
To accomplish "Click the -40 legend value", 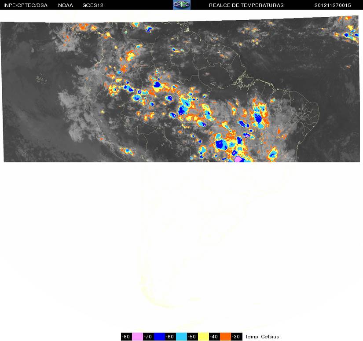I will click(x=214, y=337).
